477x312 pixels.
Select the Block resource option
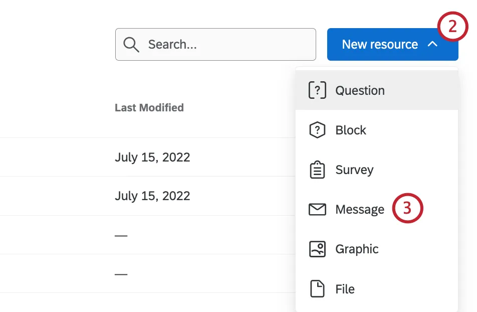click(350, 129)
